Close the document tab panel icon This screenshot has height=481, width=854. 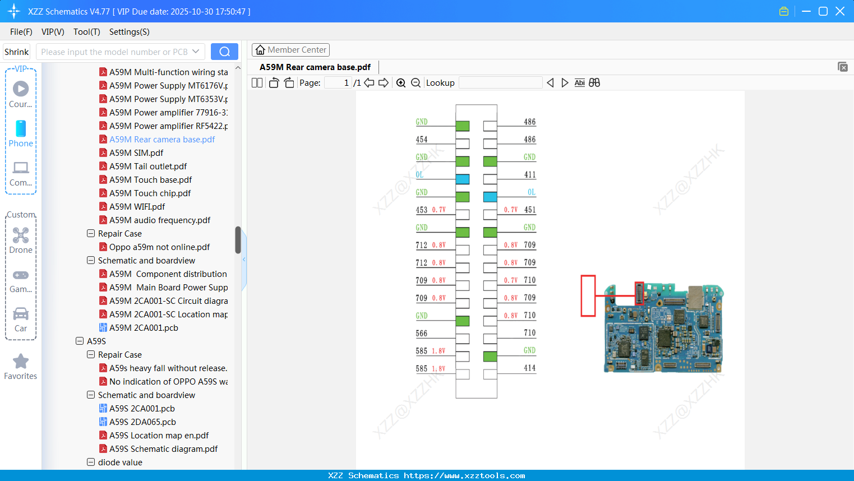[843, 67]
